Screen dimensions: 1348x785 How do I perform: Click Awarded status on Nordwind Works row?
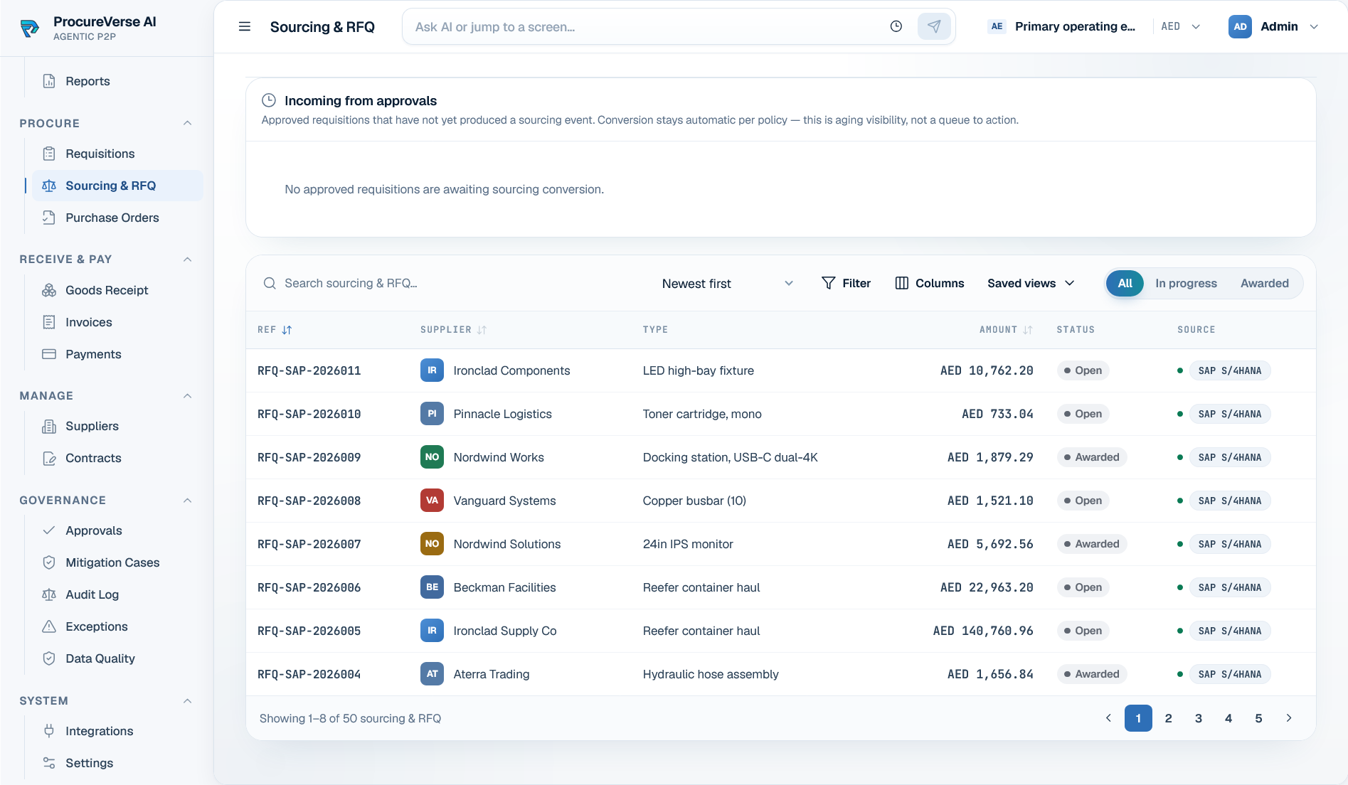[x=1091, y=457]
